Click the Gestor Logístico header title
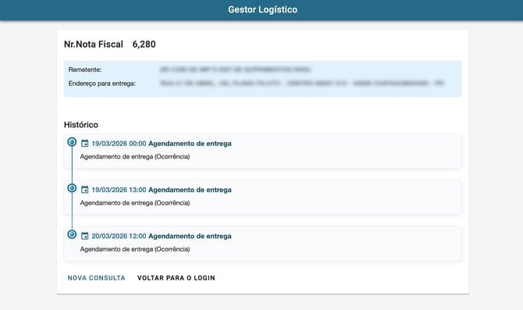The image size is (523, 310). pos(263,9)
